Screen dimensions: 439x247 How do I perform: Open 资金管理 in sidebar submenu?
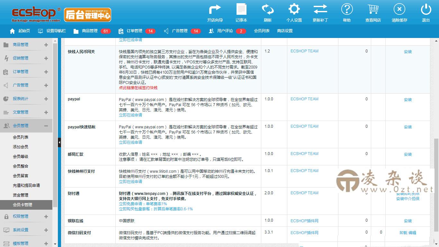click(x=21, y=195)
